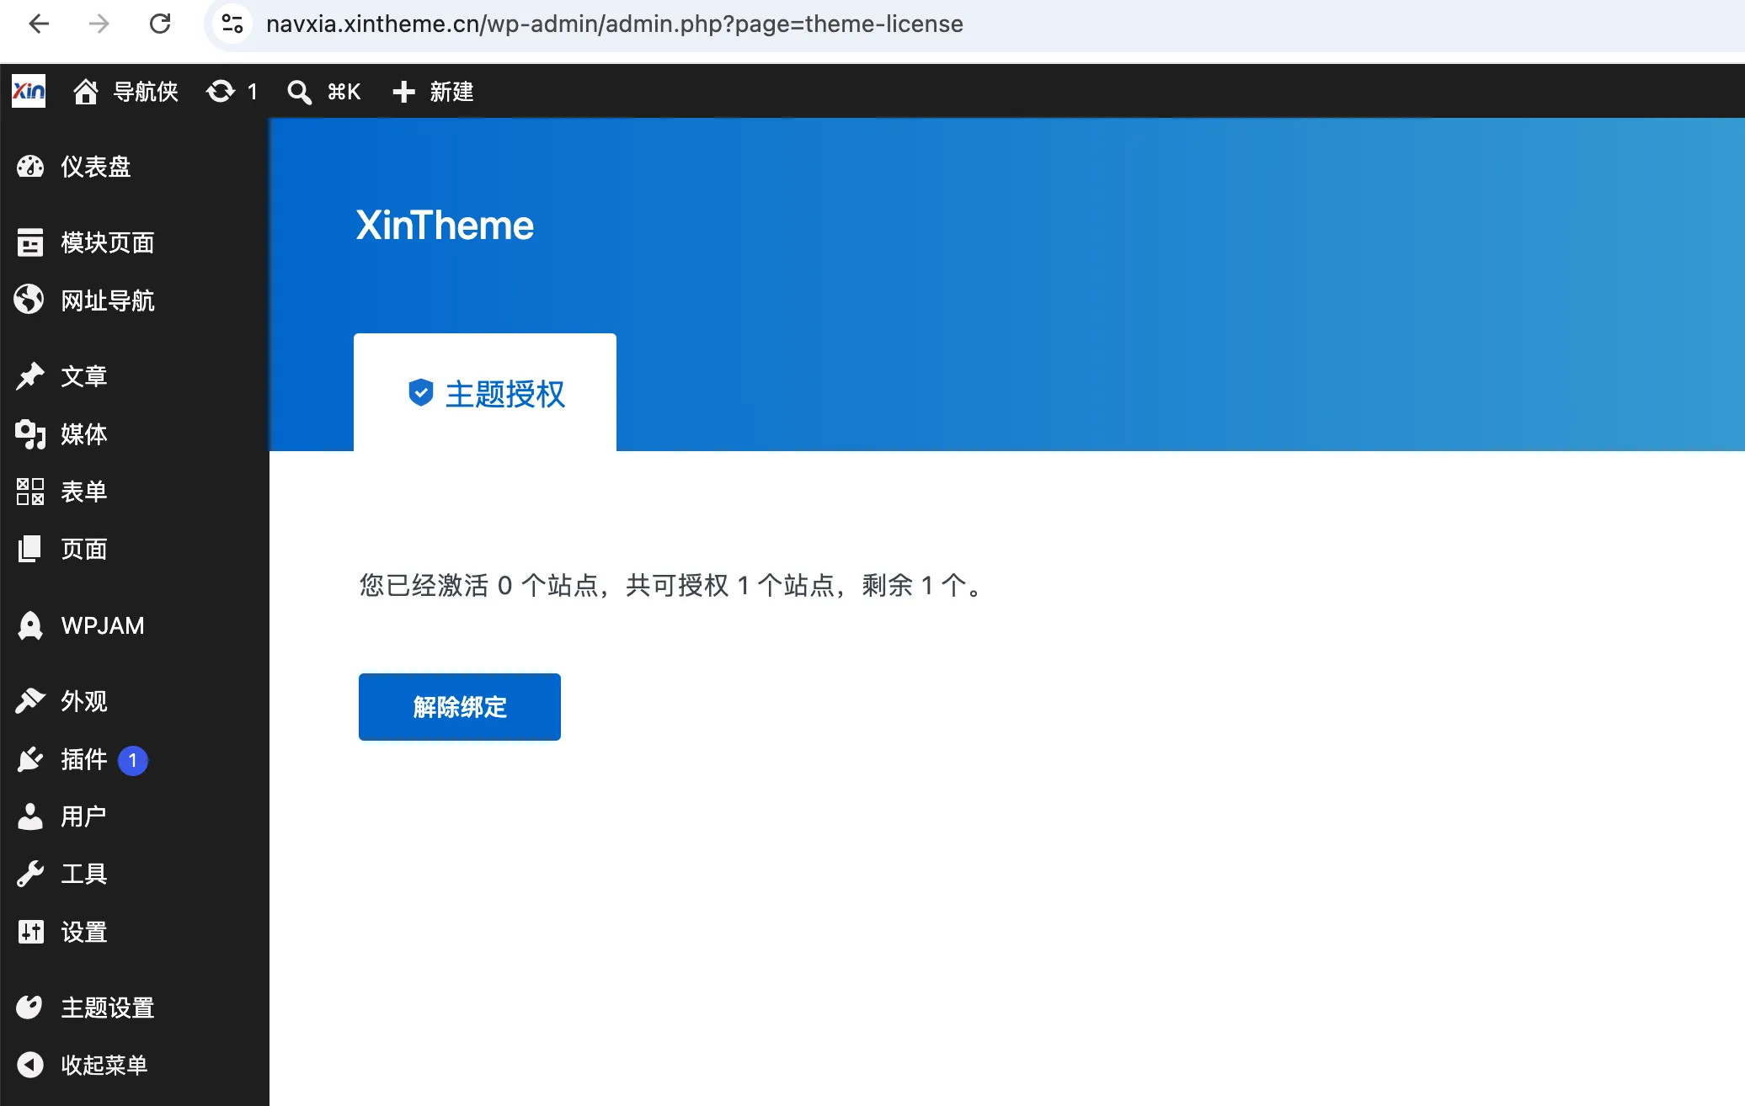Click the 表单 forms icon
This screenshot has height=1106, width=1745.
(x=30, y=492)
